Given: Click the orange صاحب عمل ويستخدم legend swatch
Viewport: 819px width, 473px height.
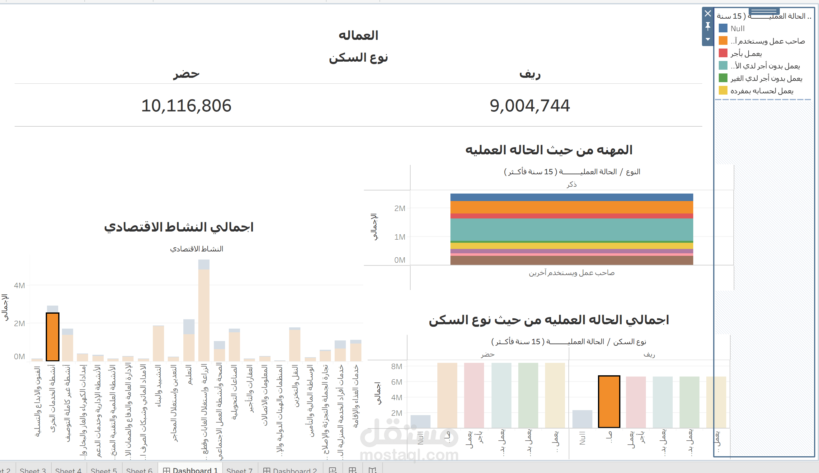Looking at the screenshot, I should click(723, 40).
